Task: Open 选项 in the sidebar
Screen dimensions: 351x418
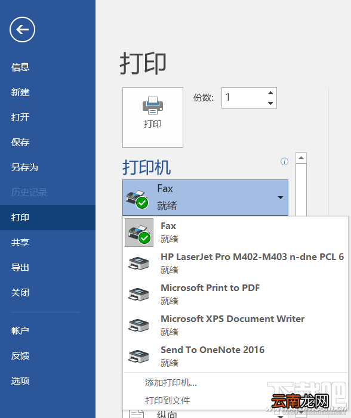Action: [20, 380]
